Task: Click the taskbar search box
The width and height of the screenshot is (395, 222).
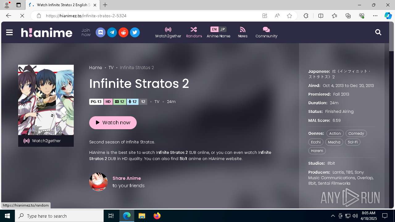Action: coord(59,216)
